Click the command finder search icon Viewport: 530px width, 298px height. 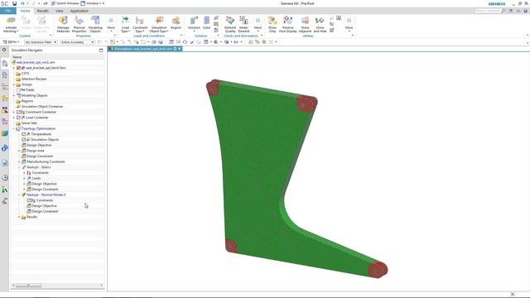pos(503,11)
